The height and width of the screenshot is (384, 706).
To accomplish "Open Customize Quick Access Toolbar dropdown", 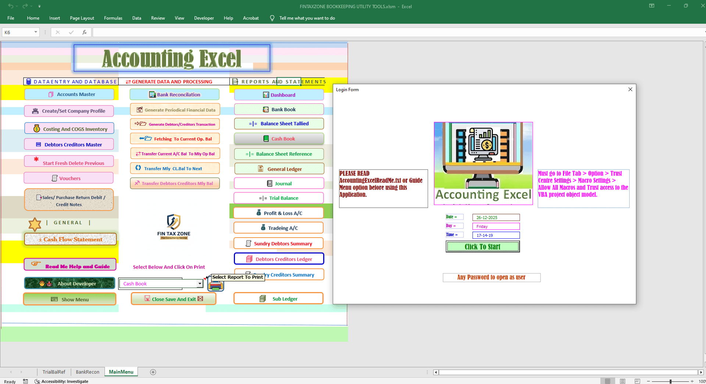I will [39, 6].
